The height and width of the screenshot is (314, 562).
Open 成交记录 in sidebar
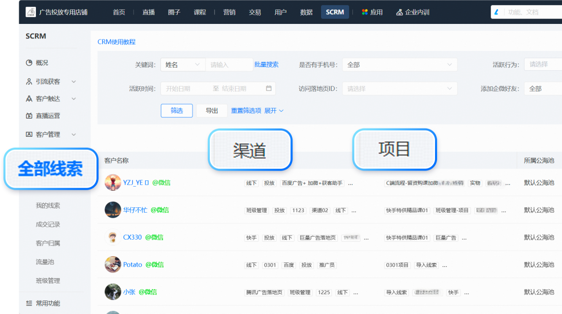pyautogui.click(x=48, y=225)
